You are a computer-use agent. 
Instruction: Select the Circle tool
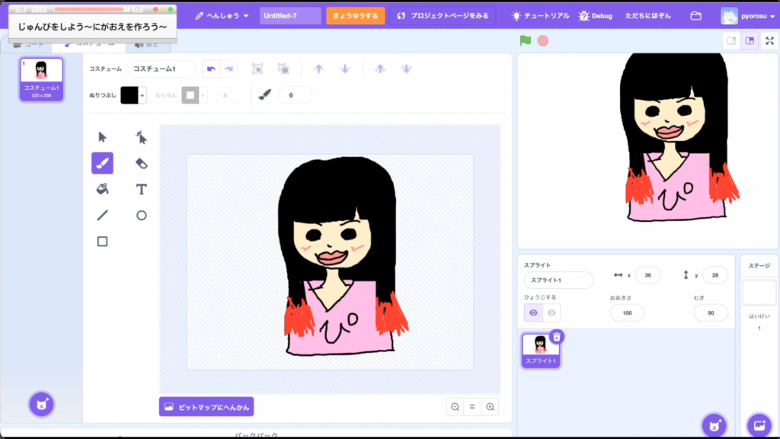(x=141, y=215)
